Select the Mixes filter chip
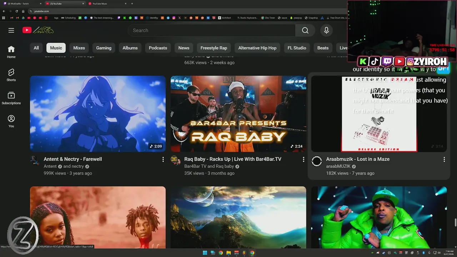 click(x=79, y=48)
